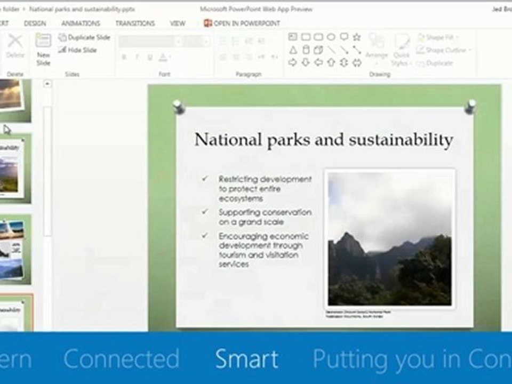Viewport: 512px width, 384px height.
Task: Click OPEN IN POWERPOINT
Action: click(242, 23)
